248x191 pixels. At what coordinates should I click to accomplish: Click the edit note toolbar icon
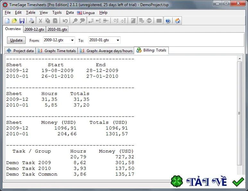click(133, 21)
